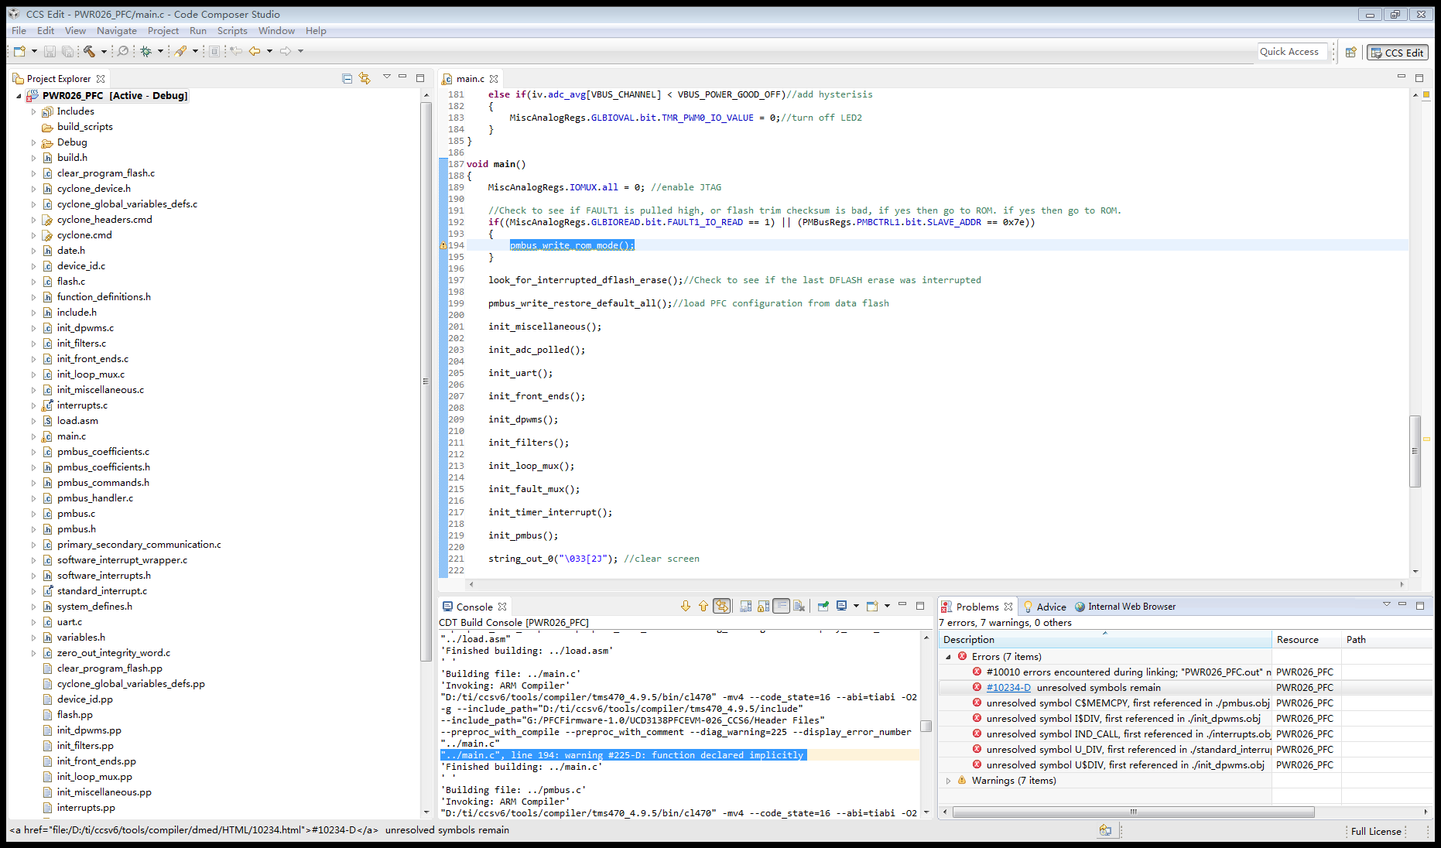
Task: Toggle the Console wrap lines button
Action: pyautogui.click(x=782, y=607)
